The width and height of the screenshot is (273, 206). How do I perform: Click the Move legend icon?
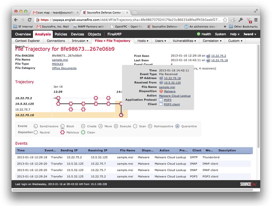101,126
